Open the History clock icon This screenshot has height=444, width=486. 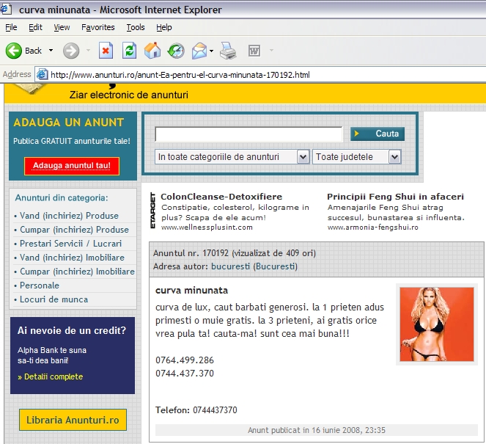coord(176,51)
